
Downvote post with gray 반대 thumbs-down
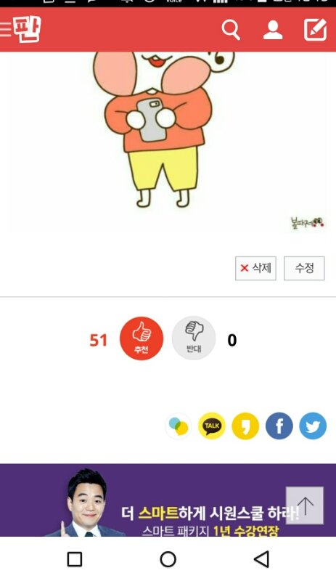(x=193, y=338)
